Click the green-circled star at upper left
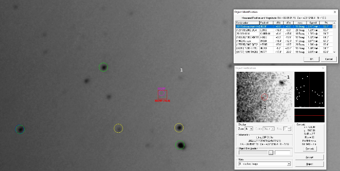The image size is (340, 171). [103, 67]
